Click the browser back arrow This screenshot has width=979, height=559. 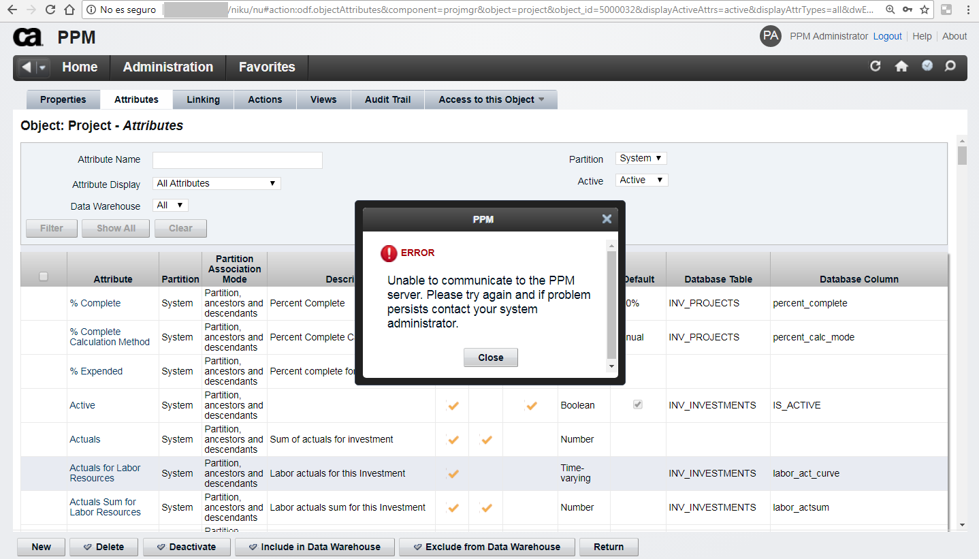(x=12, y=10)
